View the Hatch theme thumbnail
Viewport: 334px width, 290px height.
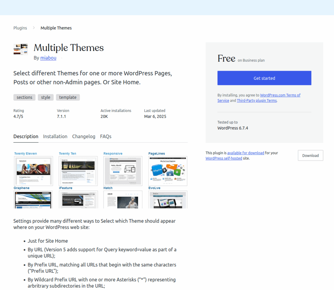[x=123, y=200]
